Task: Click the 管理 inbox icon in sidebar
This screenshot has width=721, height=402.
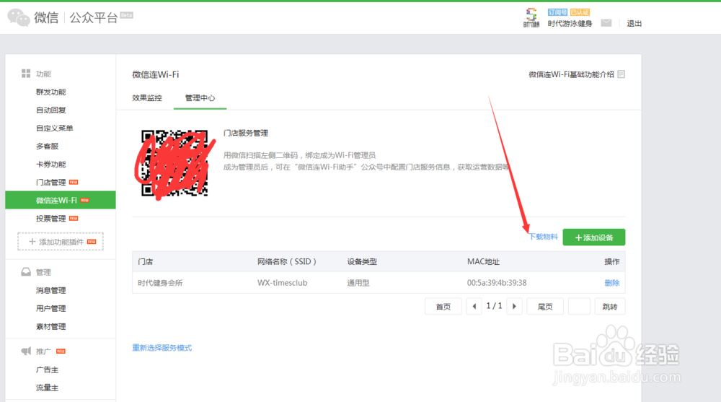Action: pyautogui.click(x=26, y=272)
